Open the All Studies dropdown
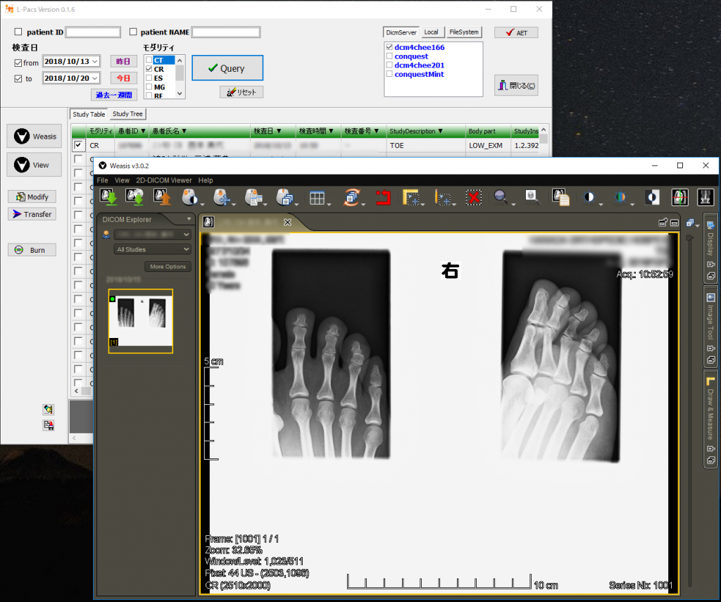 point(152,249)
